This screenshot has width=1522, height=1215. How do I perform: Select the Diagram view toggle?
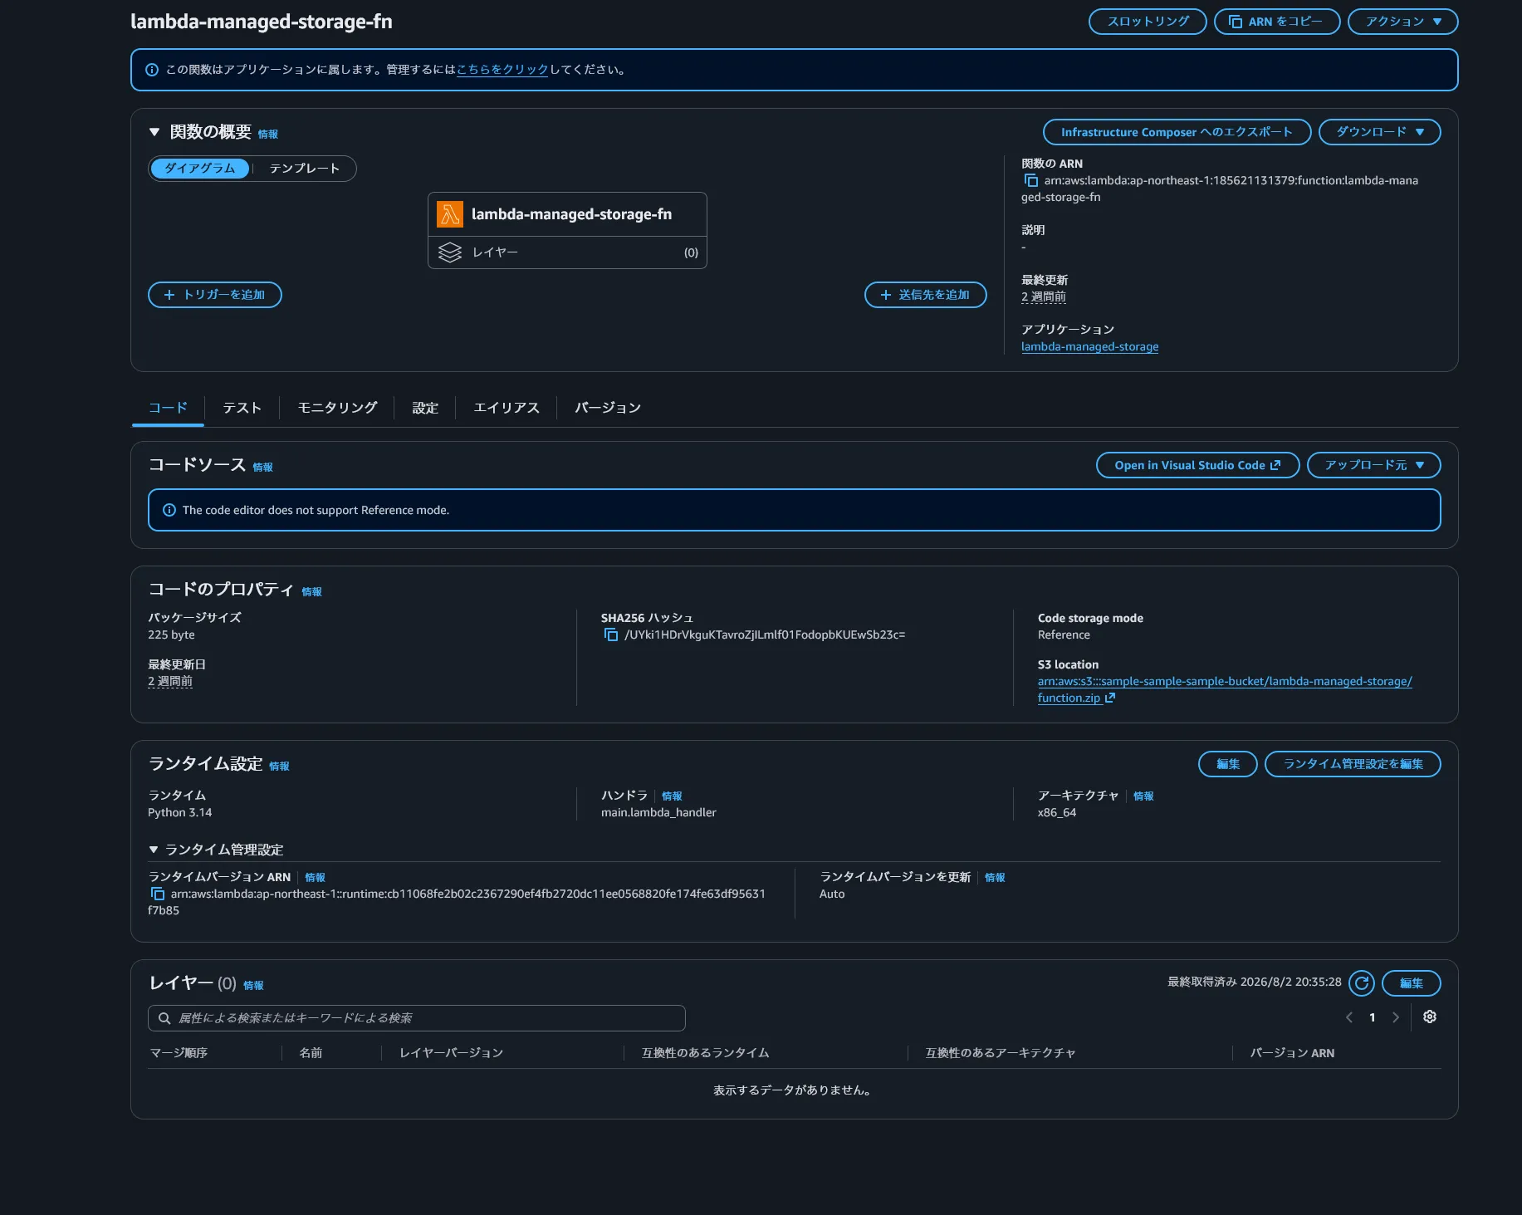pyautogui.click(x=199, y=169)
